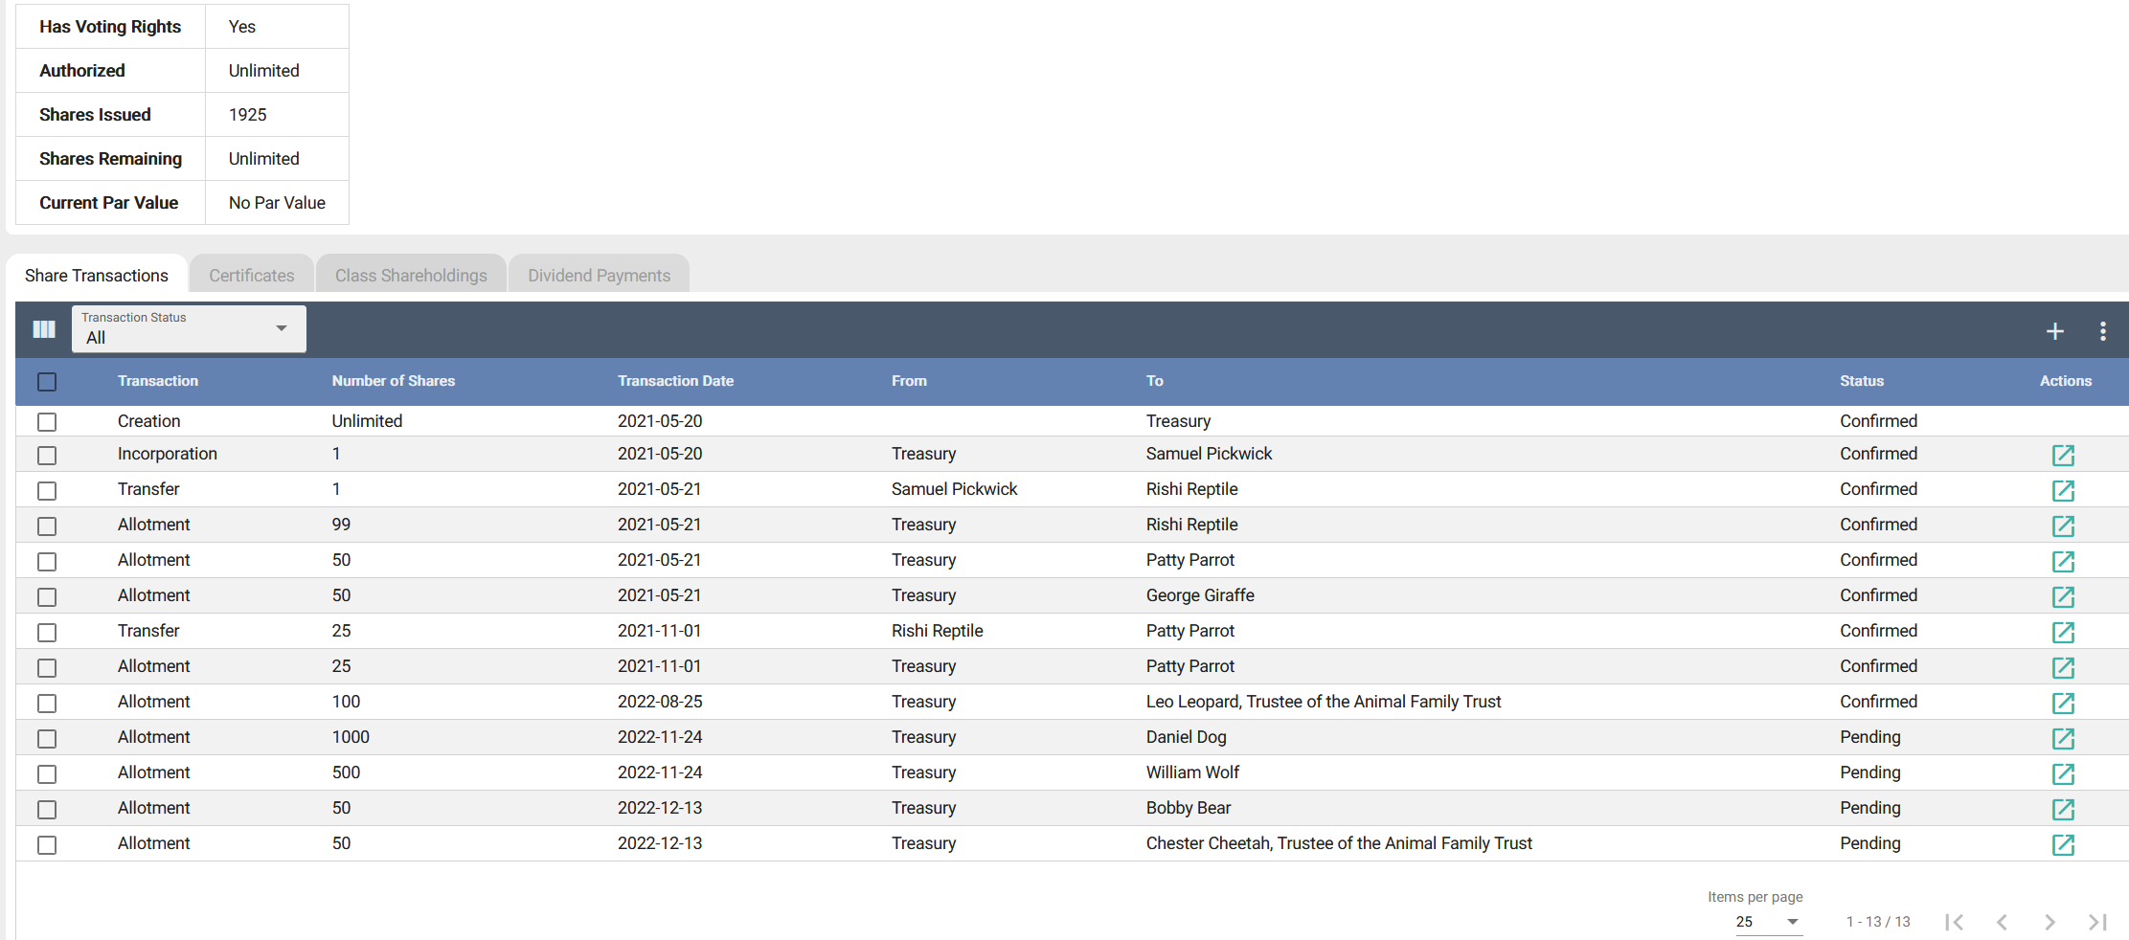Image resolution: width=2129 pixels, height=940 pixels.
Task: Open the three-dot more options menu
Action: click(x=2102, y=331)
